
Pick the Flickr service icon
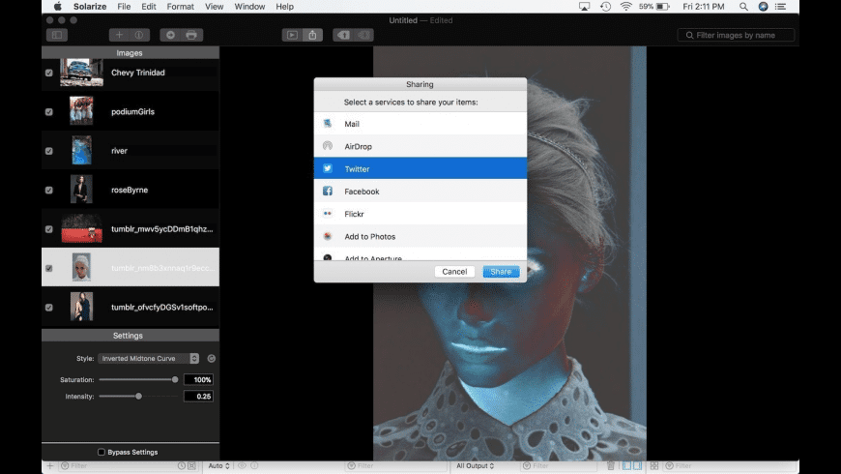[328, 214]
